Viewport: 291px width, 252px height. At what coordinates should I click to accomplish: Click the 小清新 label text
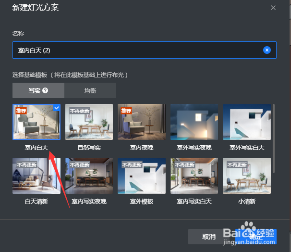(247, 202)
